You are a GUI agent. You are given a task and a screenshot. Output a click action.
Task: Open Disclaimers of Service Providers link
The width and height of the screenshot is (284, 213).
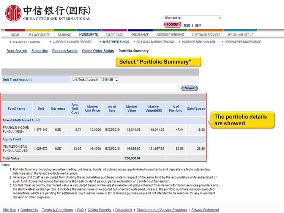click(x=162, y=210)
